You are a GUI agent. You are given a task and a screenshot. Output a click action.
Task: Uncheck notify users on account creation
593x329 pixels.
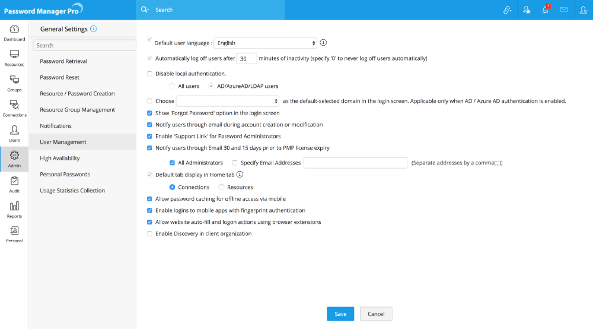pyautogui.click(x=149, y=125)
